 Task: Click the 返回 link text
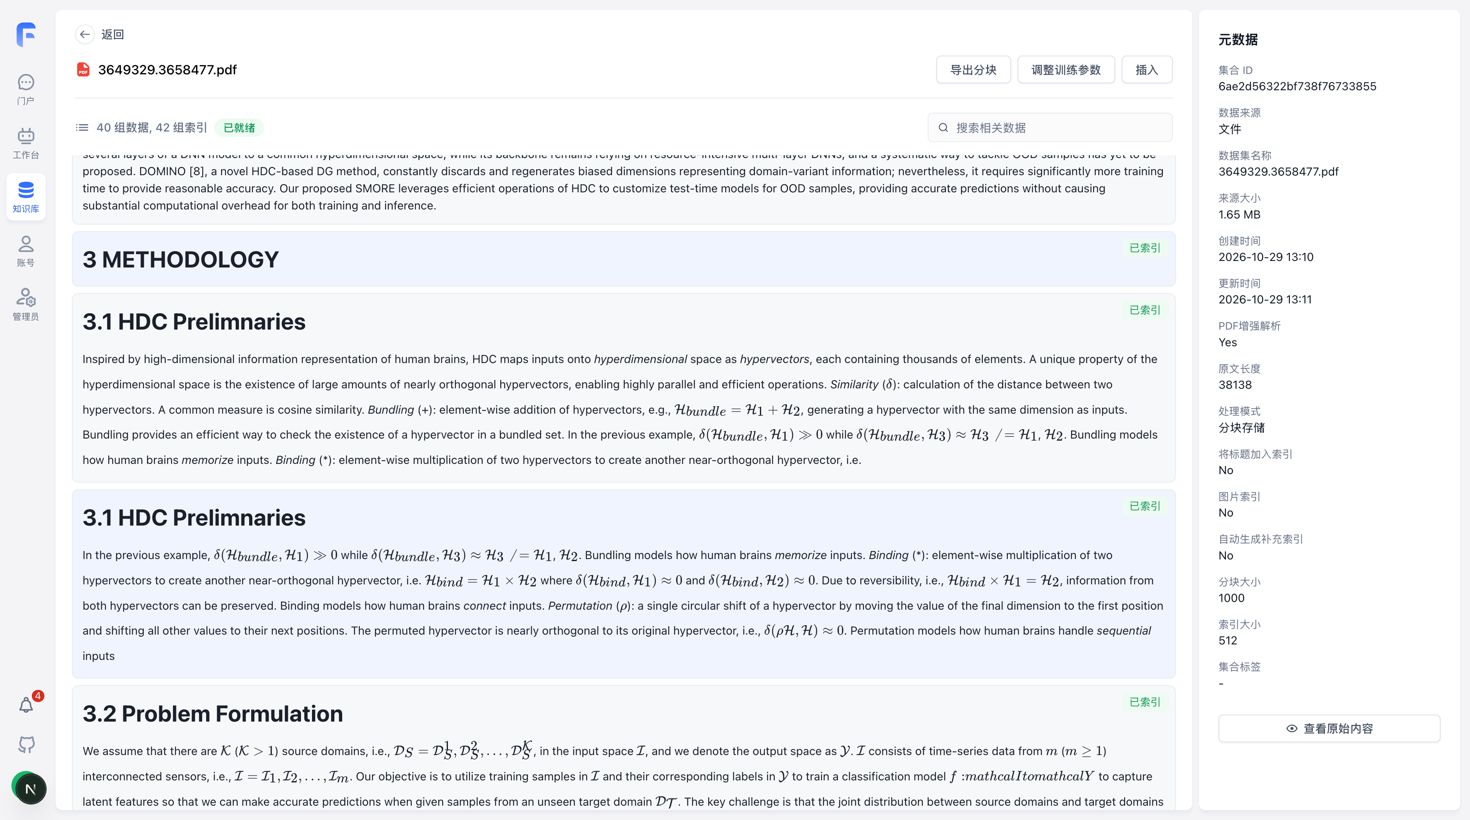(112, 34)
